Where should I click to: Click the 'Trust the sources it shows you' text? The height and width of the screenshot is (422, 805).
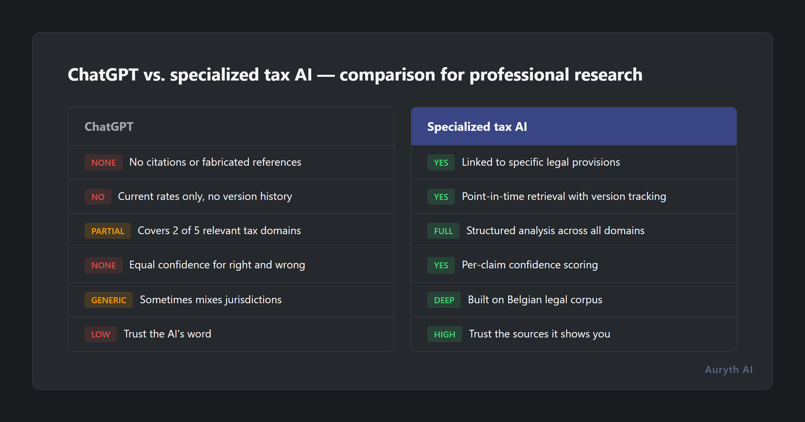coord(539,334)
